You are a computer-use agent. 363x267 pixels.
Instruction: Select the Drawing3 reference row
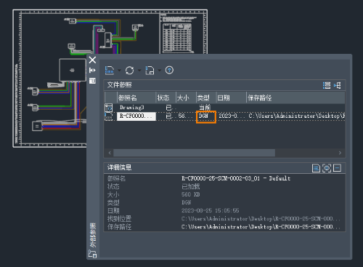(x=225, y=108)
